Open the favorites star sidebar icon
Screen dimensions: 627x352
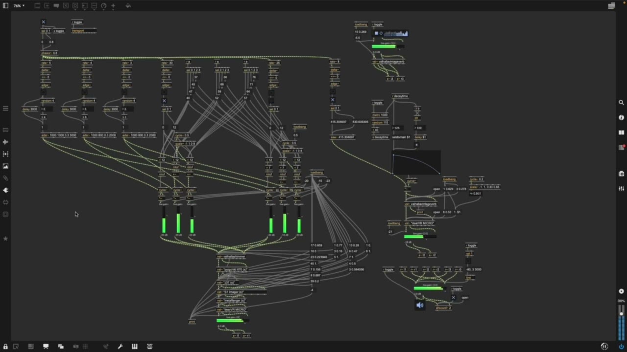(5, 239)
